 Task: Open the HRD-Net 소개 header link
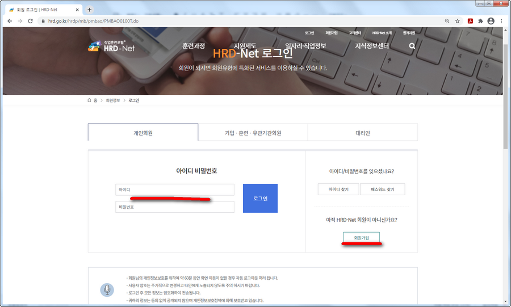382,33
